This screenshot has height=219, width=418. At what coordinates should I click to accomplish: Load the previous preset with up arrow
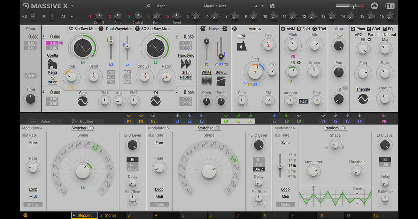[x=257, y=6]
